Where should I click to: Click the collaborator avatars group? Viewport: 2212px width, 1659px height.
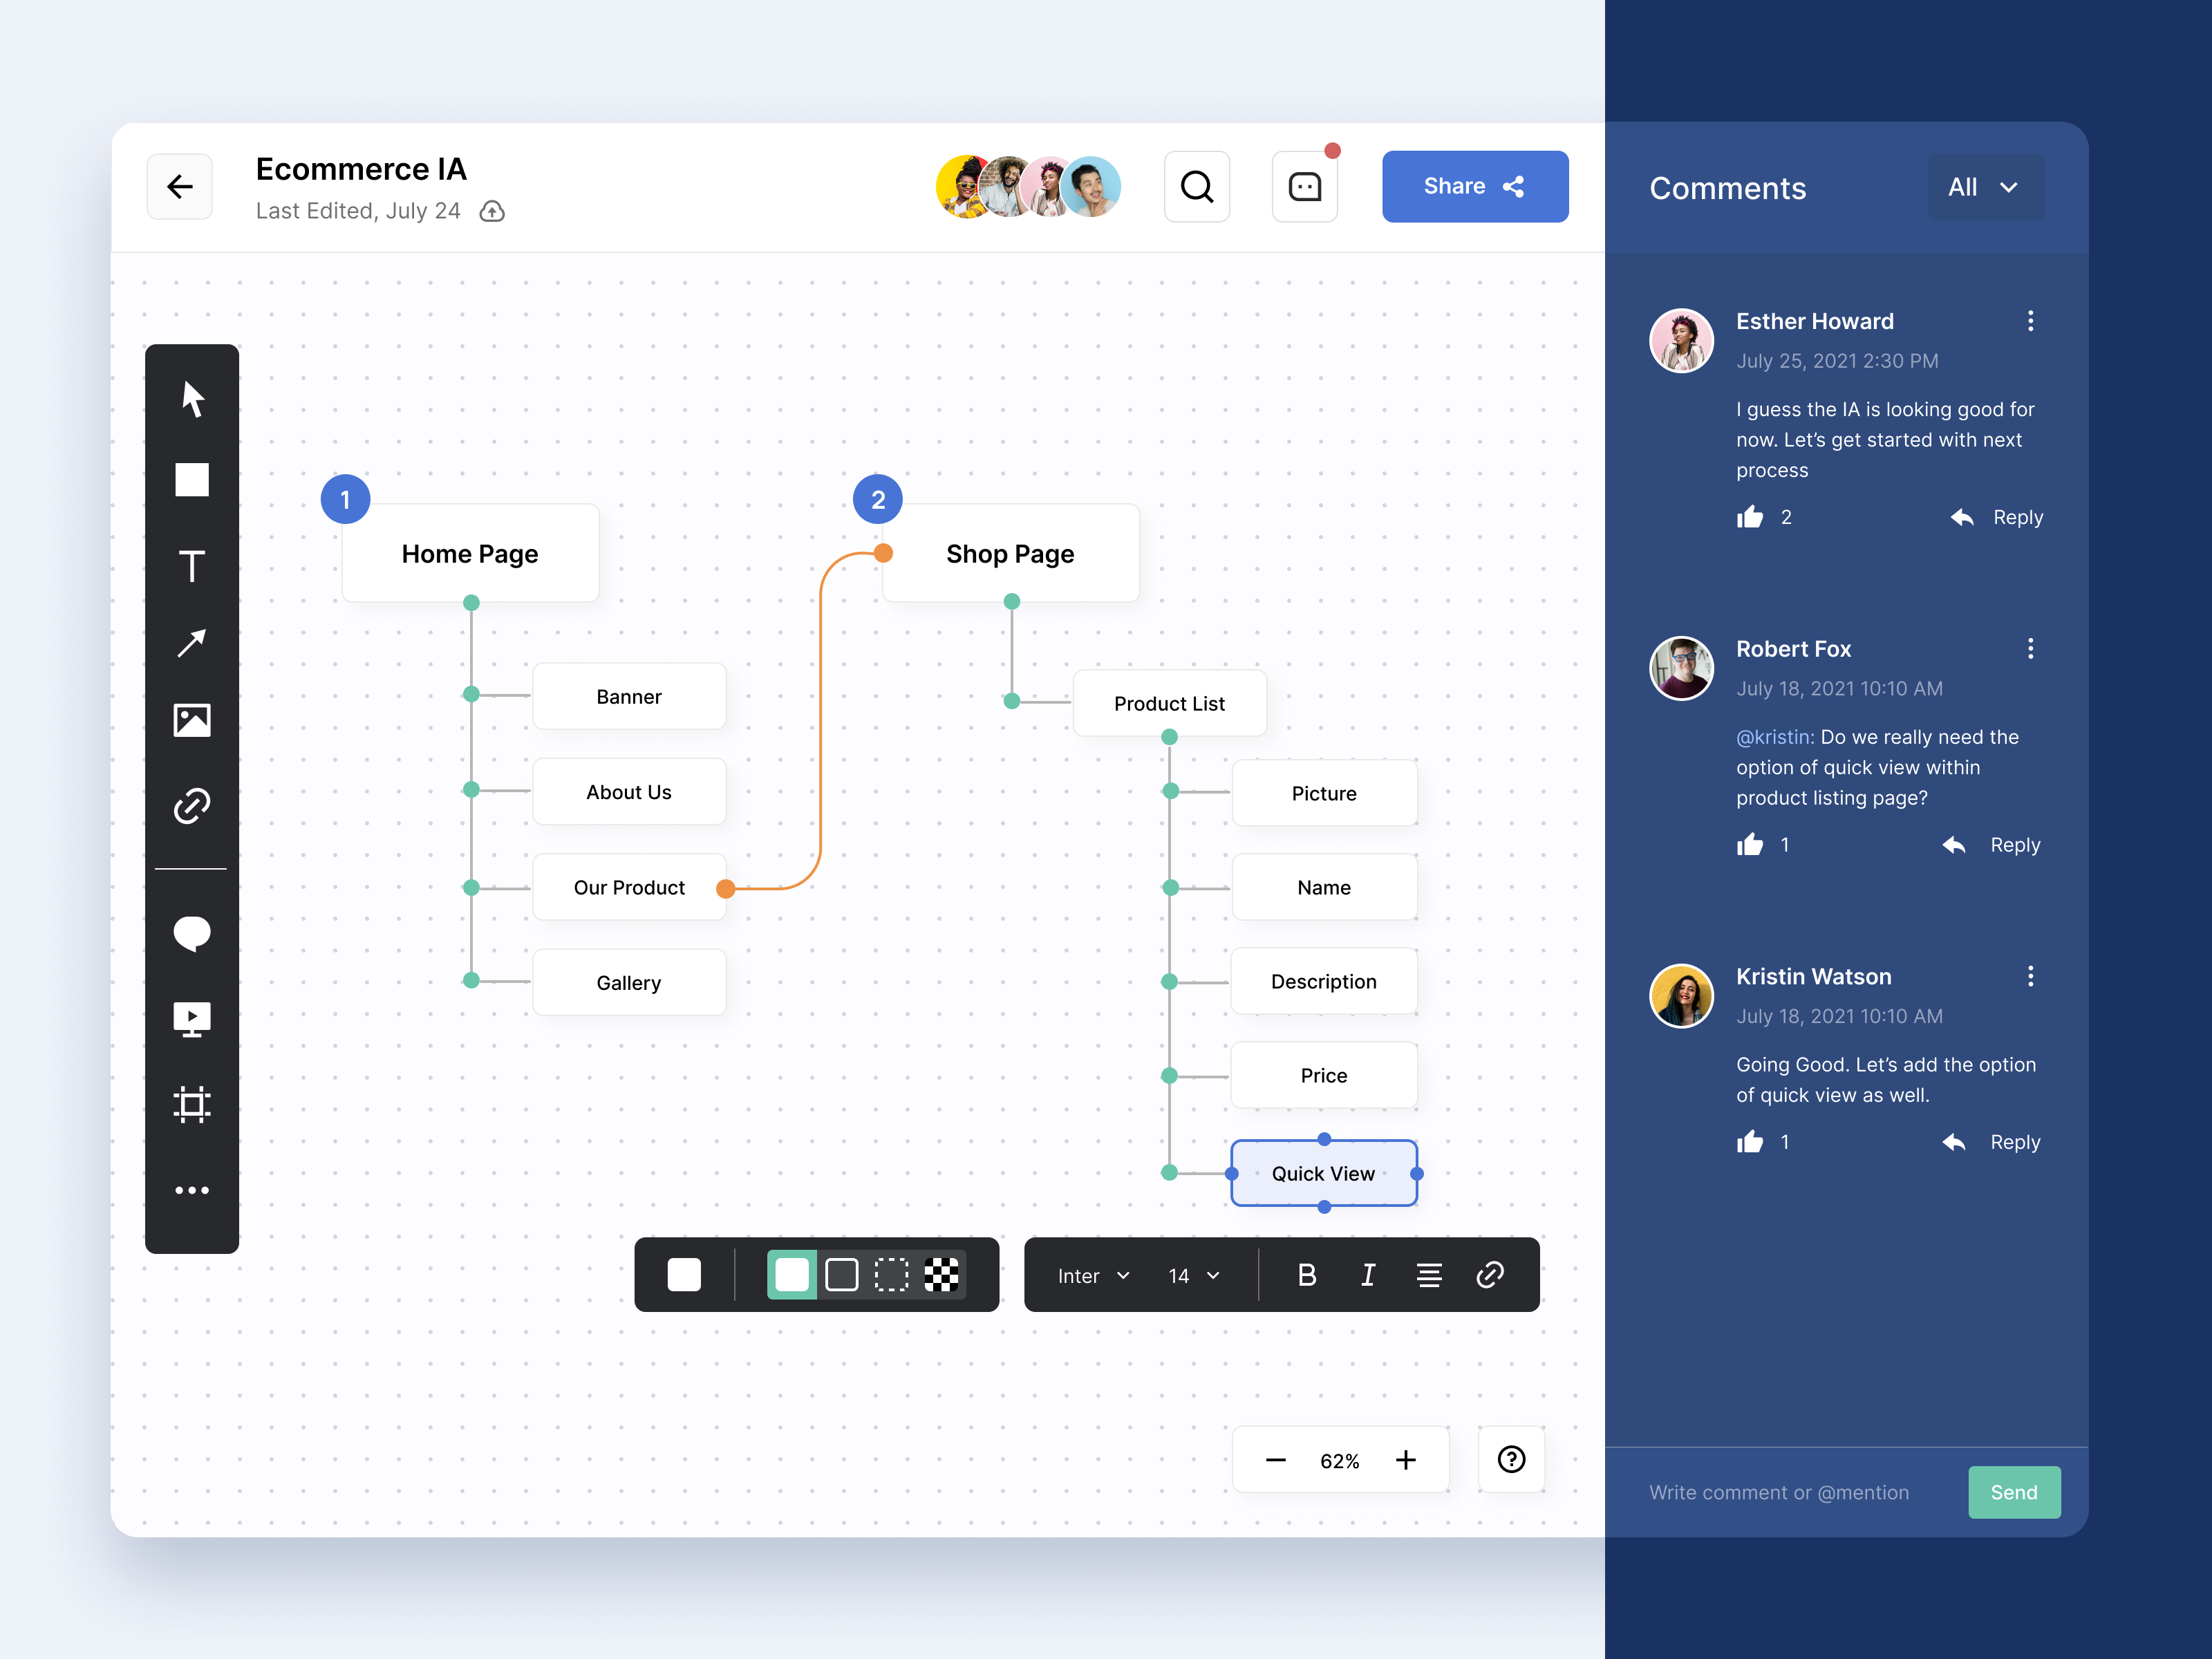pos(1028,187)
